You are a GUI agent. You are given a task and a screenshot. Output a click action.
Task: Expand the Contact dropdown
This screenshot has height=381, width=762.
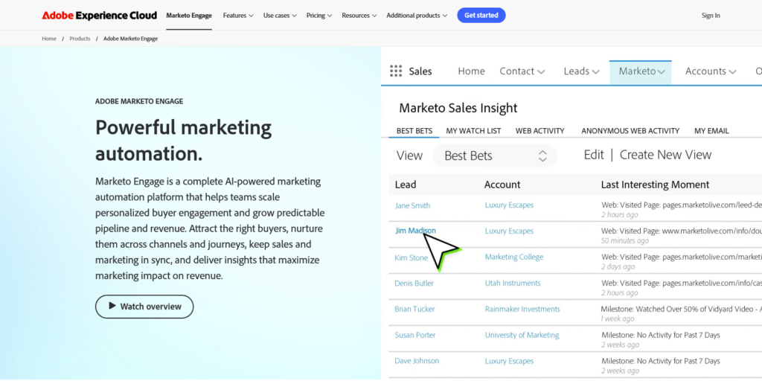click(x=522, y=71)
